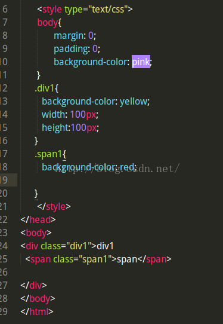Click the closing </span> tag

[154, 259]
